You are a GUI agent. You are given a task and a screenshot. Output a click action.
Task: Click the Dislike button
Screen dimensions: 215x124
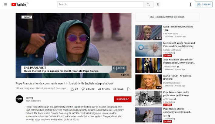pyautogui.click(x=88, y=89)
